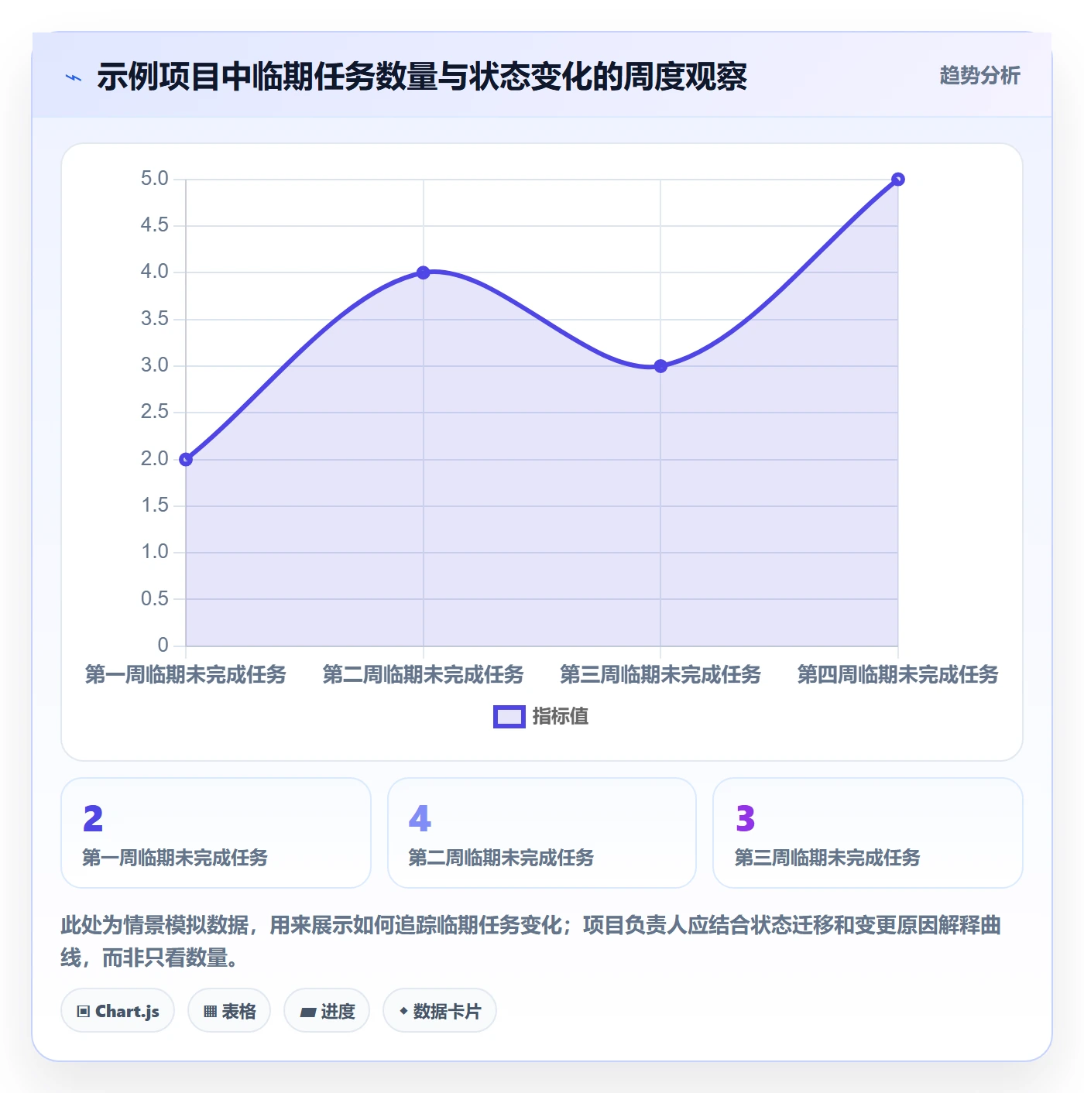Click the square icon in the Chart.js chip
The image size is (1084, 1093).
click(84, 1011)
